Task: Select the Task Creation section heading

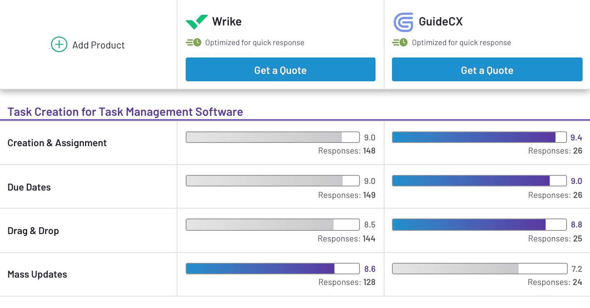Action: tap(125, 112)
